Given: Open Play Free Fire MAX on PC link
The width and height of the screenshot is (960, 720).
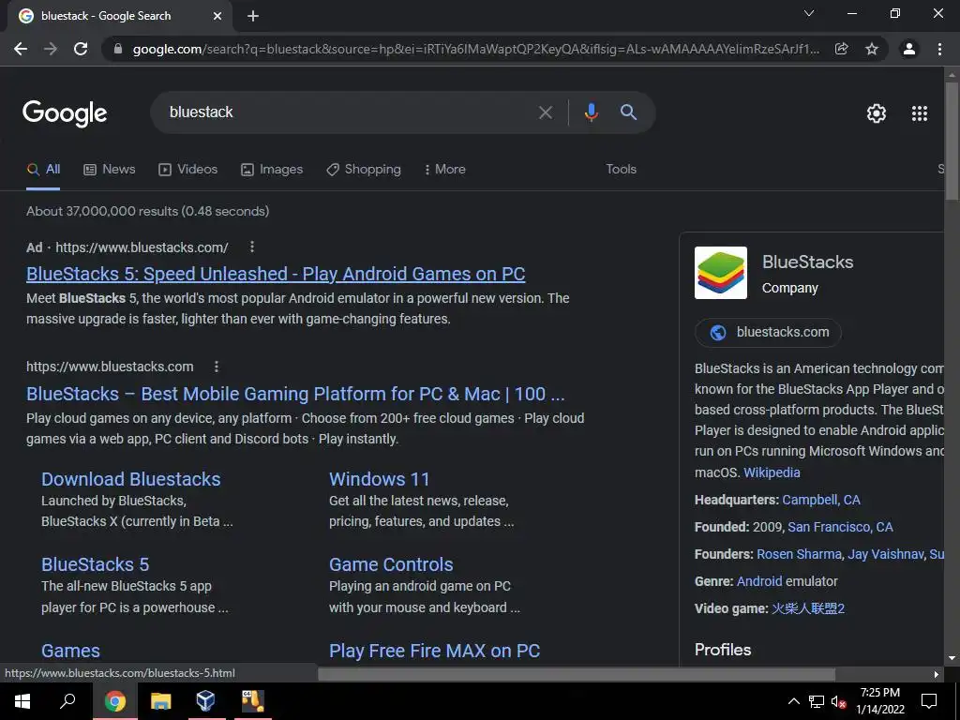Looking at the screenshot, I should (435, 651).
